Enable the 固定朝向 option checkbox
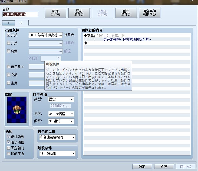 8,148
